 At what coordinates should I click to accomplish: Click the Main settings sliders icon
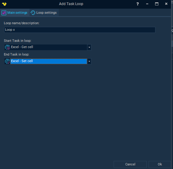[x=4, y=13]
